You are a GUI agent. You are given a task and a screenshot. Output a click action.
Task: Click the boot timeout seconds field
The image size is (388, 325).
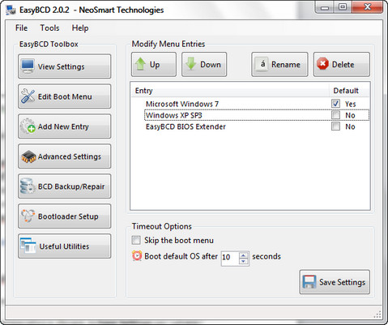pyautogui.click(x=230, y=259)
